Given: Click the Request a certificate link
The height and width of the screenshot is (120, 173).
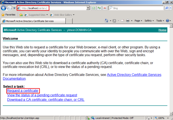Looking at the screenshot, I should (x=22, y=91).
